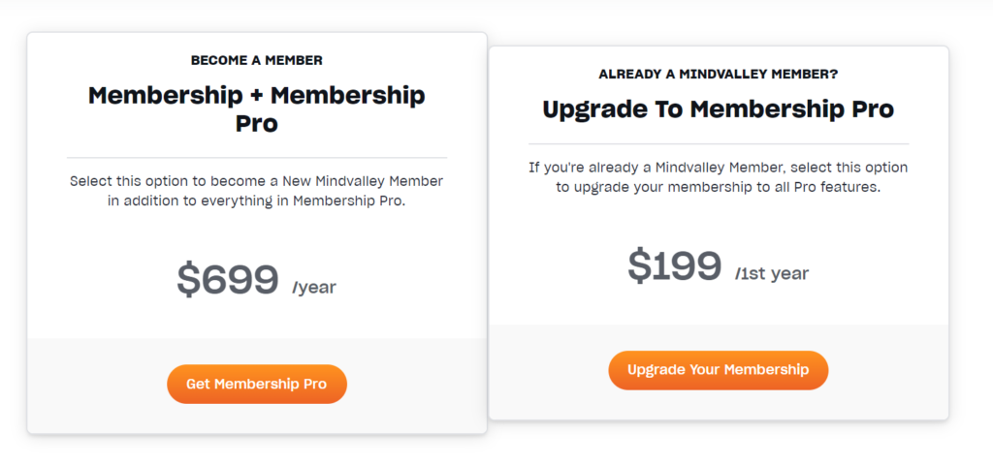Select the $199 price text
The width and height of the screenshot is (993, 464).
[x=674, y=265]
